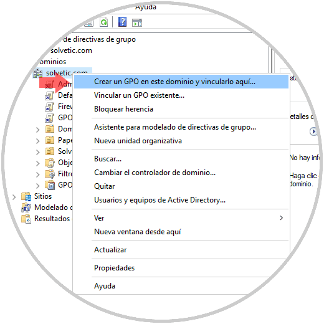
Task: Select the Modelado de directivas icon
Action: [26, 207]
